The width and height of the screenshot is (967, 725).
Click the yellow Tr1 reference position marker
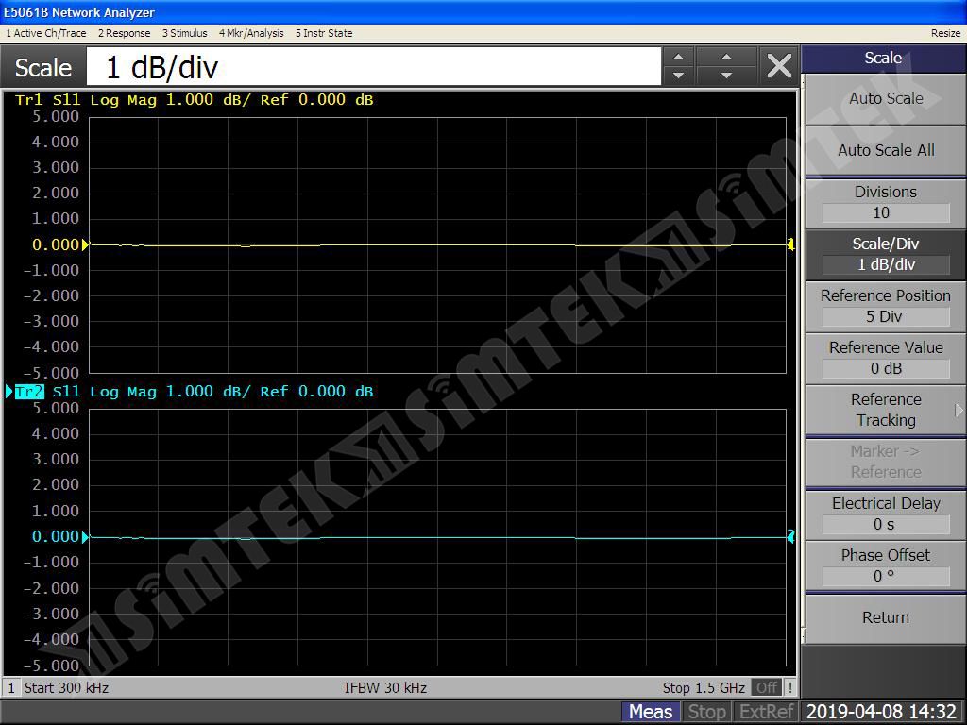(x=86, y=244)
